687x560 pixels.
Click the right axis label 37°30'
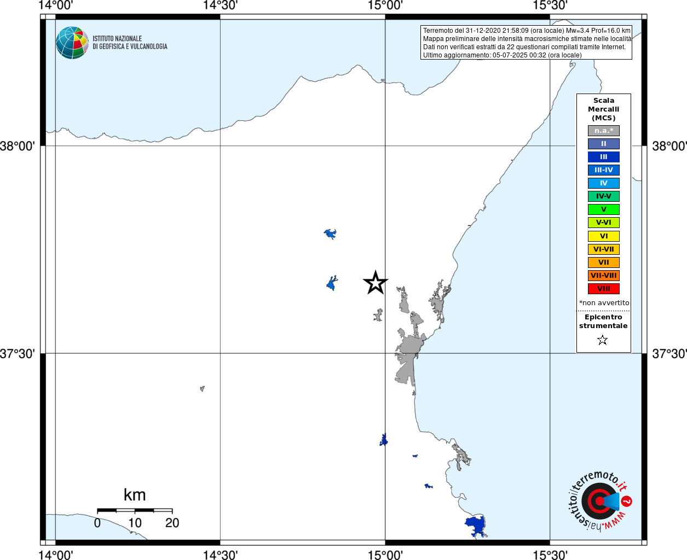pos(669,354)
